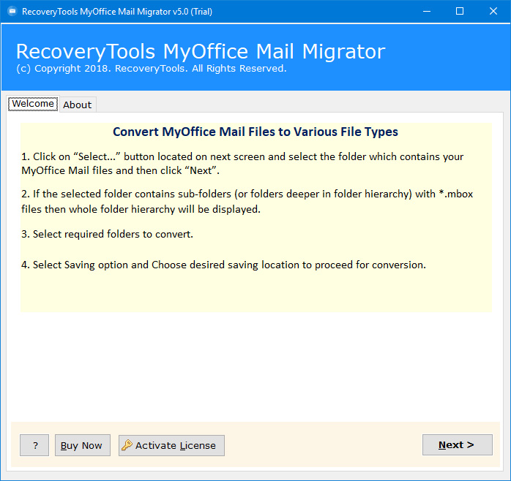Maximize the MyOffice Mail Migrator window
The image size is (511, 481).
460,12
